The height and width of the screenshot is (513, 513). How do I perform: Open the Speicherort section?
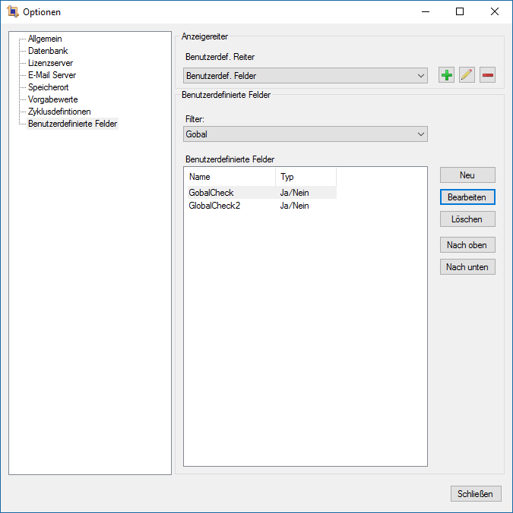pyautogui.click(x=48, y=87)
